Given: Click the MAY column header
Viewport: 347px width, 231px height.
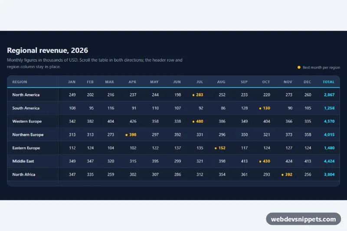Looking at the screenshot, I should point(154,82).
